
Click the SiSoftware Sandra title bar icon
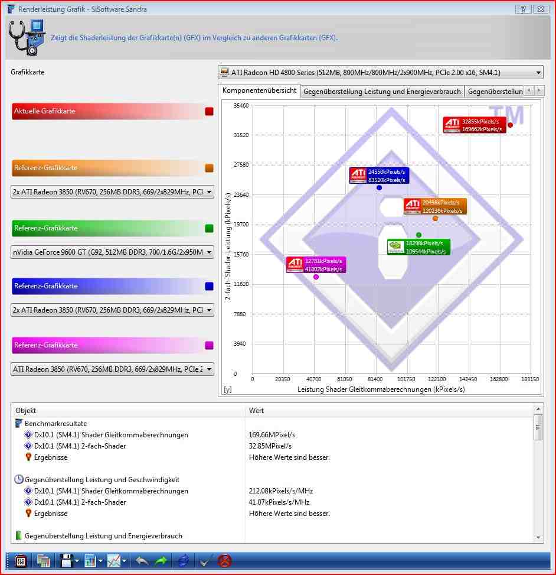tap(11, 9)
